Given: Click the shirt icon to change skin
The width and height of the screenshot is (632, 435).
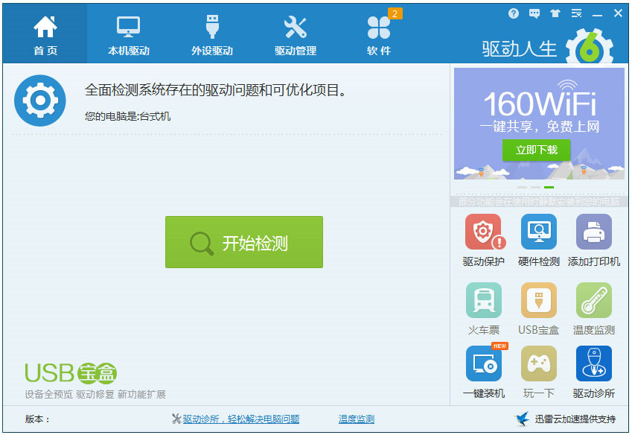Looking at the screenshot, I should (555, 13).
